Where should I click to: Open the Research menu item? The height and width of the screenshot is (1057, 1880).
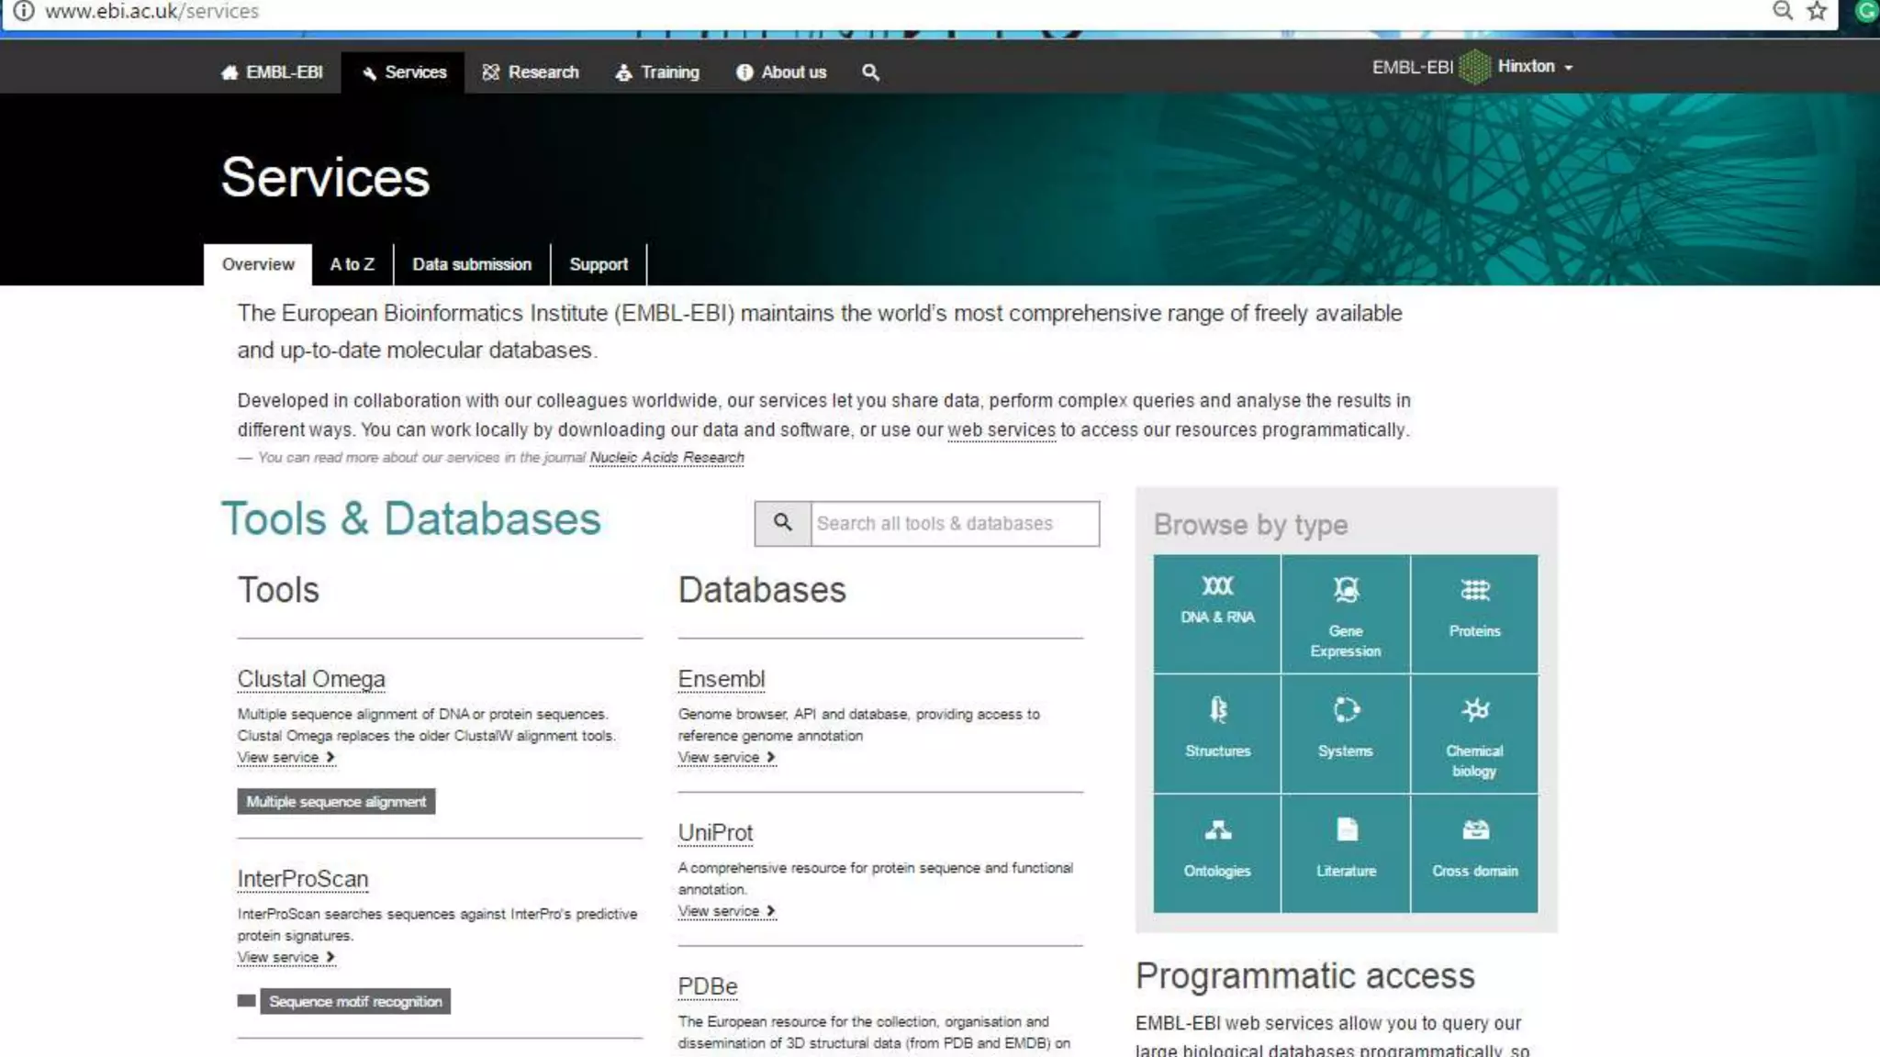(530, 72)
